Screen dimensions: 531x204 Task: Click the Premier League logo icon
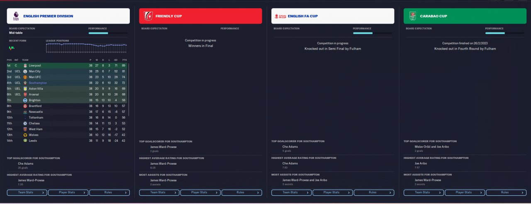pyautogui.click(x=16, y=16)
